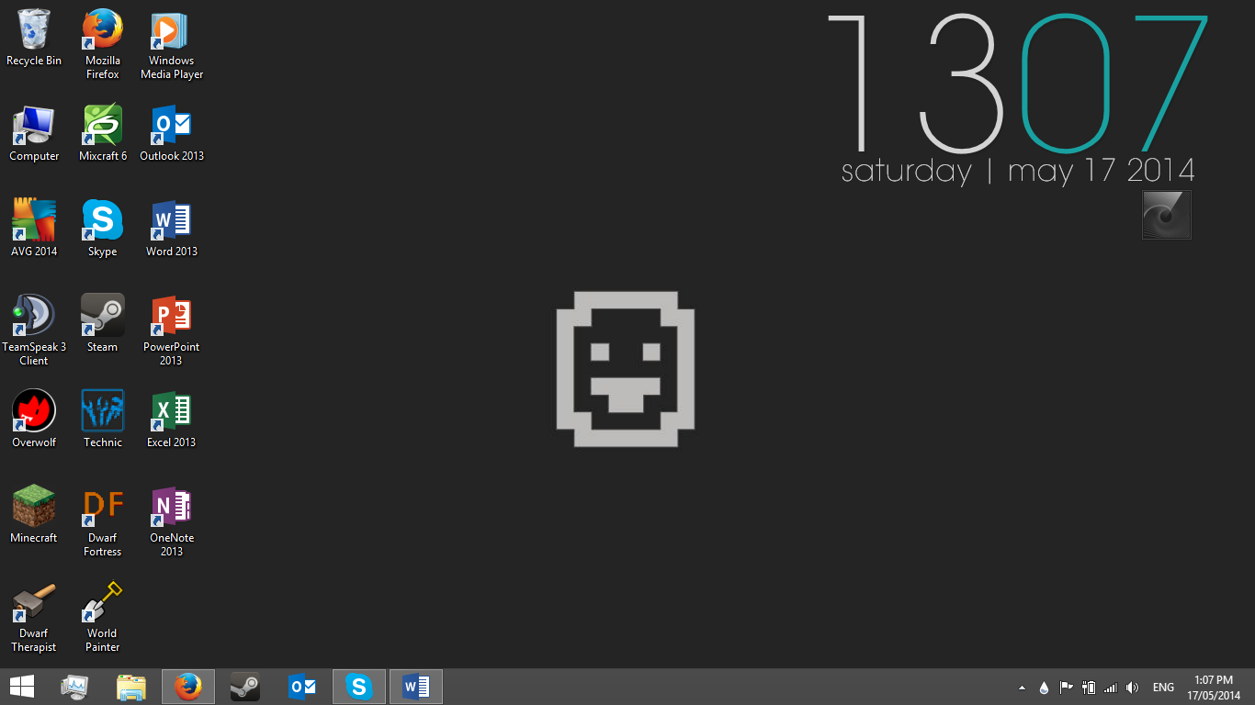The width and height of the screenshot is (1255, 705).
Task: Click the battery power tray icon
Action: pyautogui.click(x=1089, y=688)
